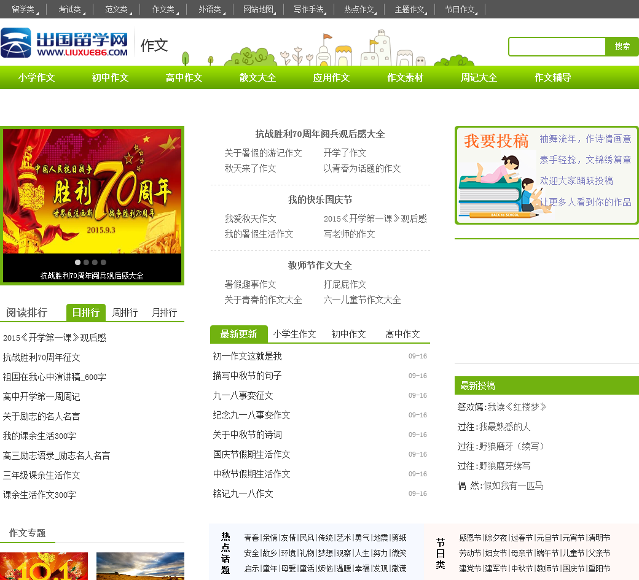This screenshot has width=639, height=580.
Task: Expand the 作文类 top menu
Action: 163,9
